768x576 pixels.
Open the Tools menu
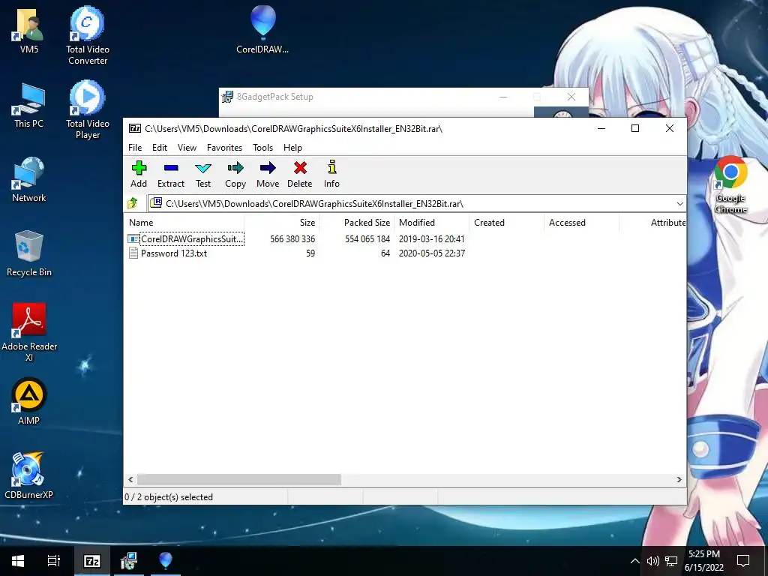[262, 148]
